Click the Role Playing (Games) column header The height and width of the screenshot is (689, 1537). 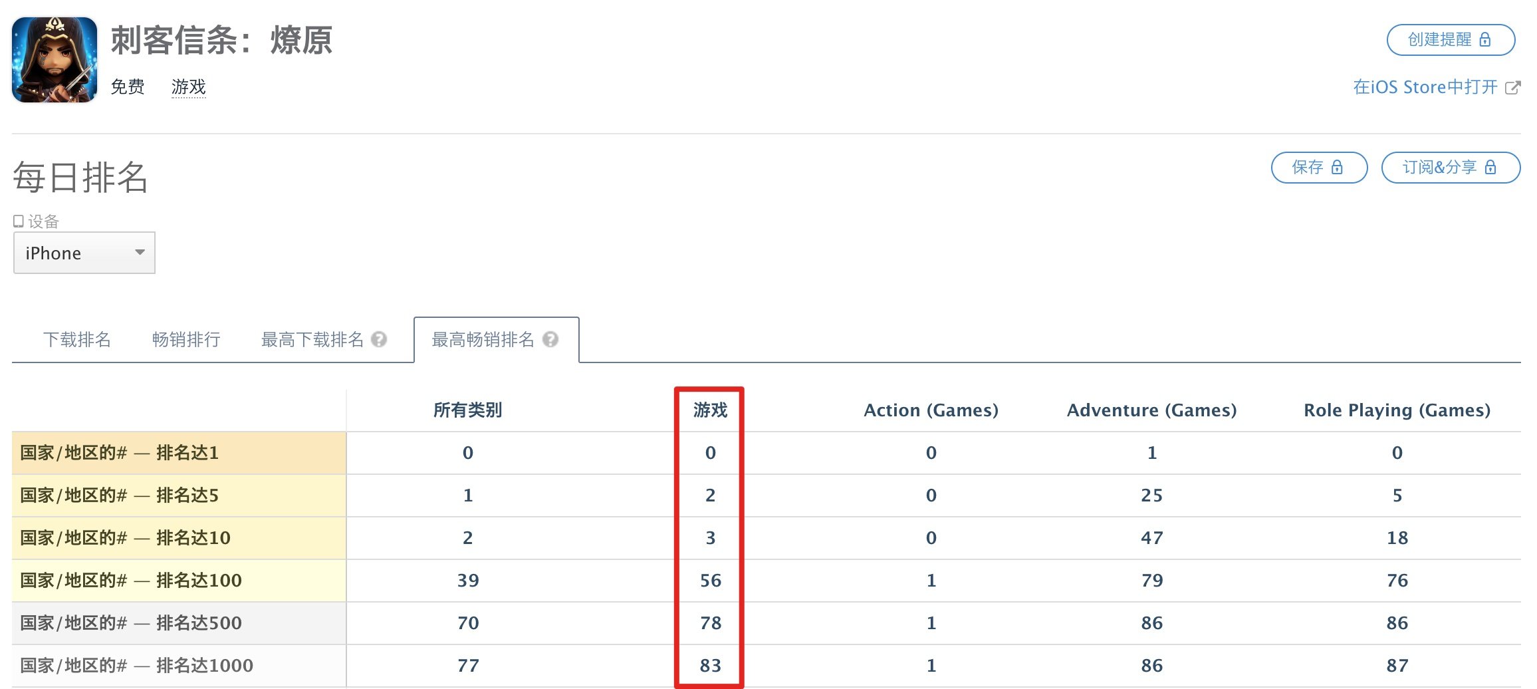click(1397, 410)
